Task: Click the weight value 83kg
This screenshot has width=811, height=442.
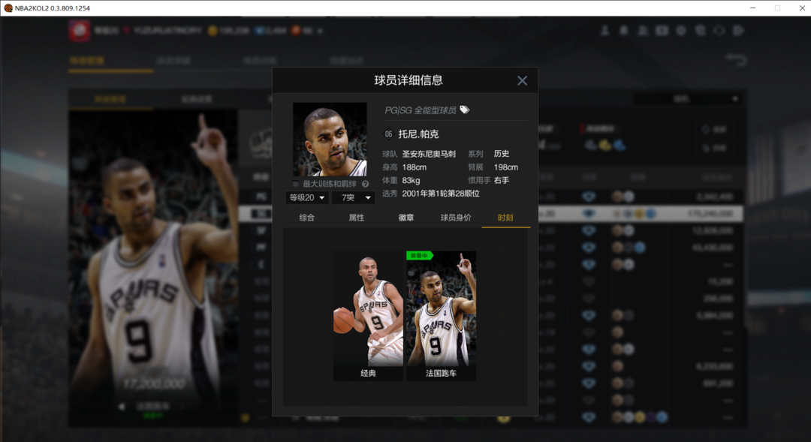Action: pyautogui.click(x=412, y=180)
